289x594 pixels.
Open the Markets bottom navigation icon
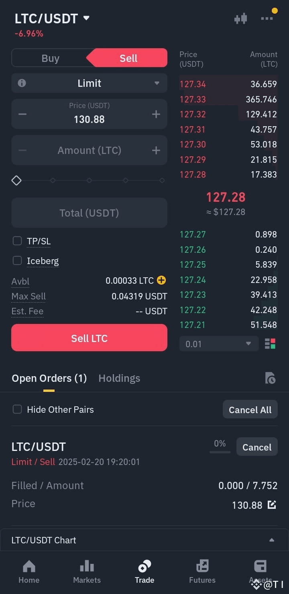click(87, 566)
